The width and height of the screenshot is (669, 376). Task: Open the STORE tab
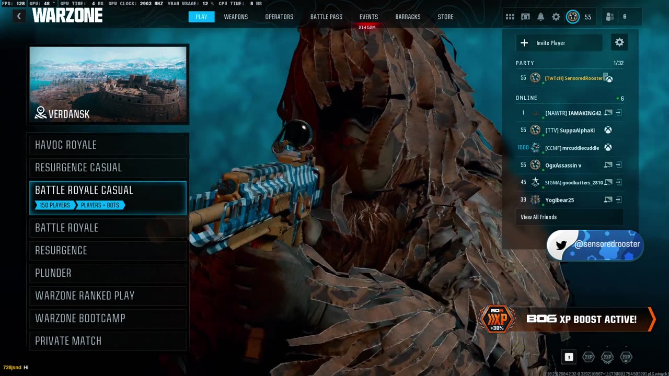[445, 17]
